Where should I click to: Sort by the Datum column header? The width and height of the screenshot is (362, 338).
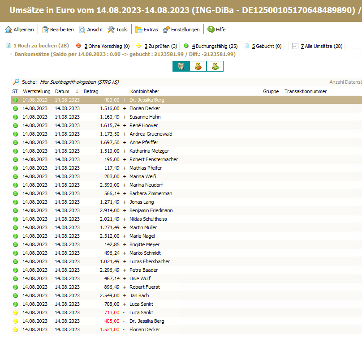[62, 91]
